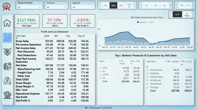Expand the Storage segment row
Viewport: 197px width, 110px height.
pos(147,87)
